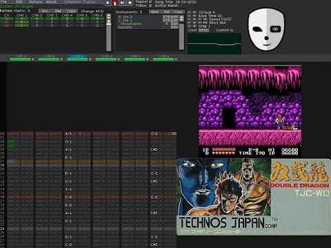Click the mute icon beside CHN 1 meter
Screen dimensions: 331x248
[32, 59]
